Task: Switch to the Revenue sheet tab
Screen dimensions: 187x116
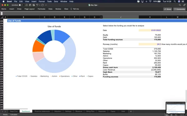Action: (79, 111)
